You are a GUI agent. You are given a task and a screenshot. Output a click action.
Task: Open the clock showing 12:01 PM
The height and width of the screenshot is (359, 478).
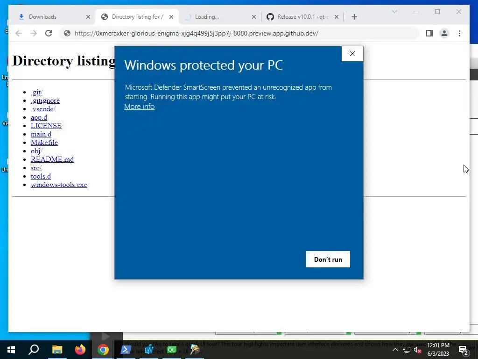click(438, 350)
